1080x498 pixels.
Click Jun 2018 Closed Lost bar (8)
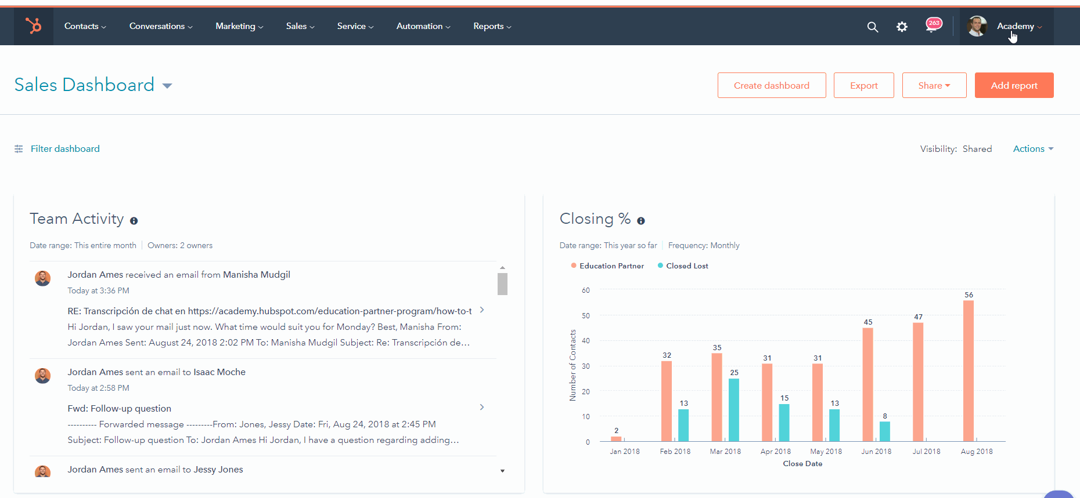(x=885, y=432)
